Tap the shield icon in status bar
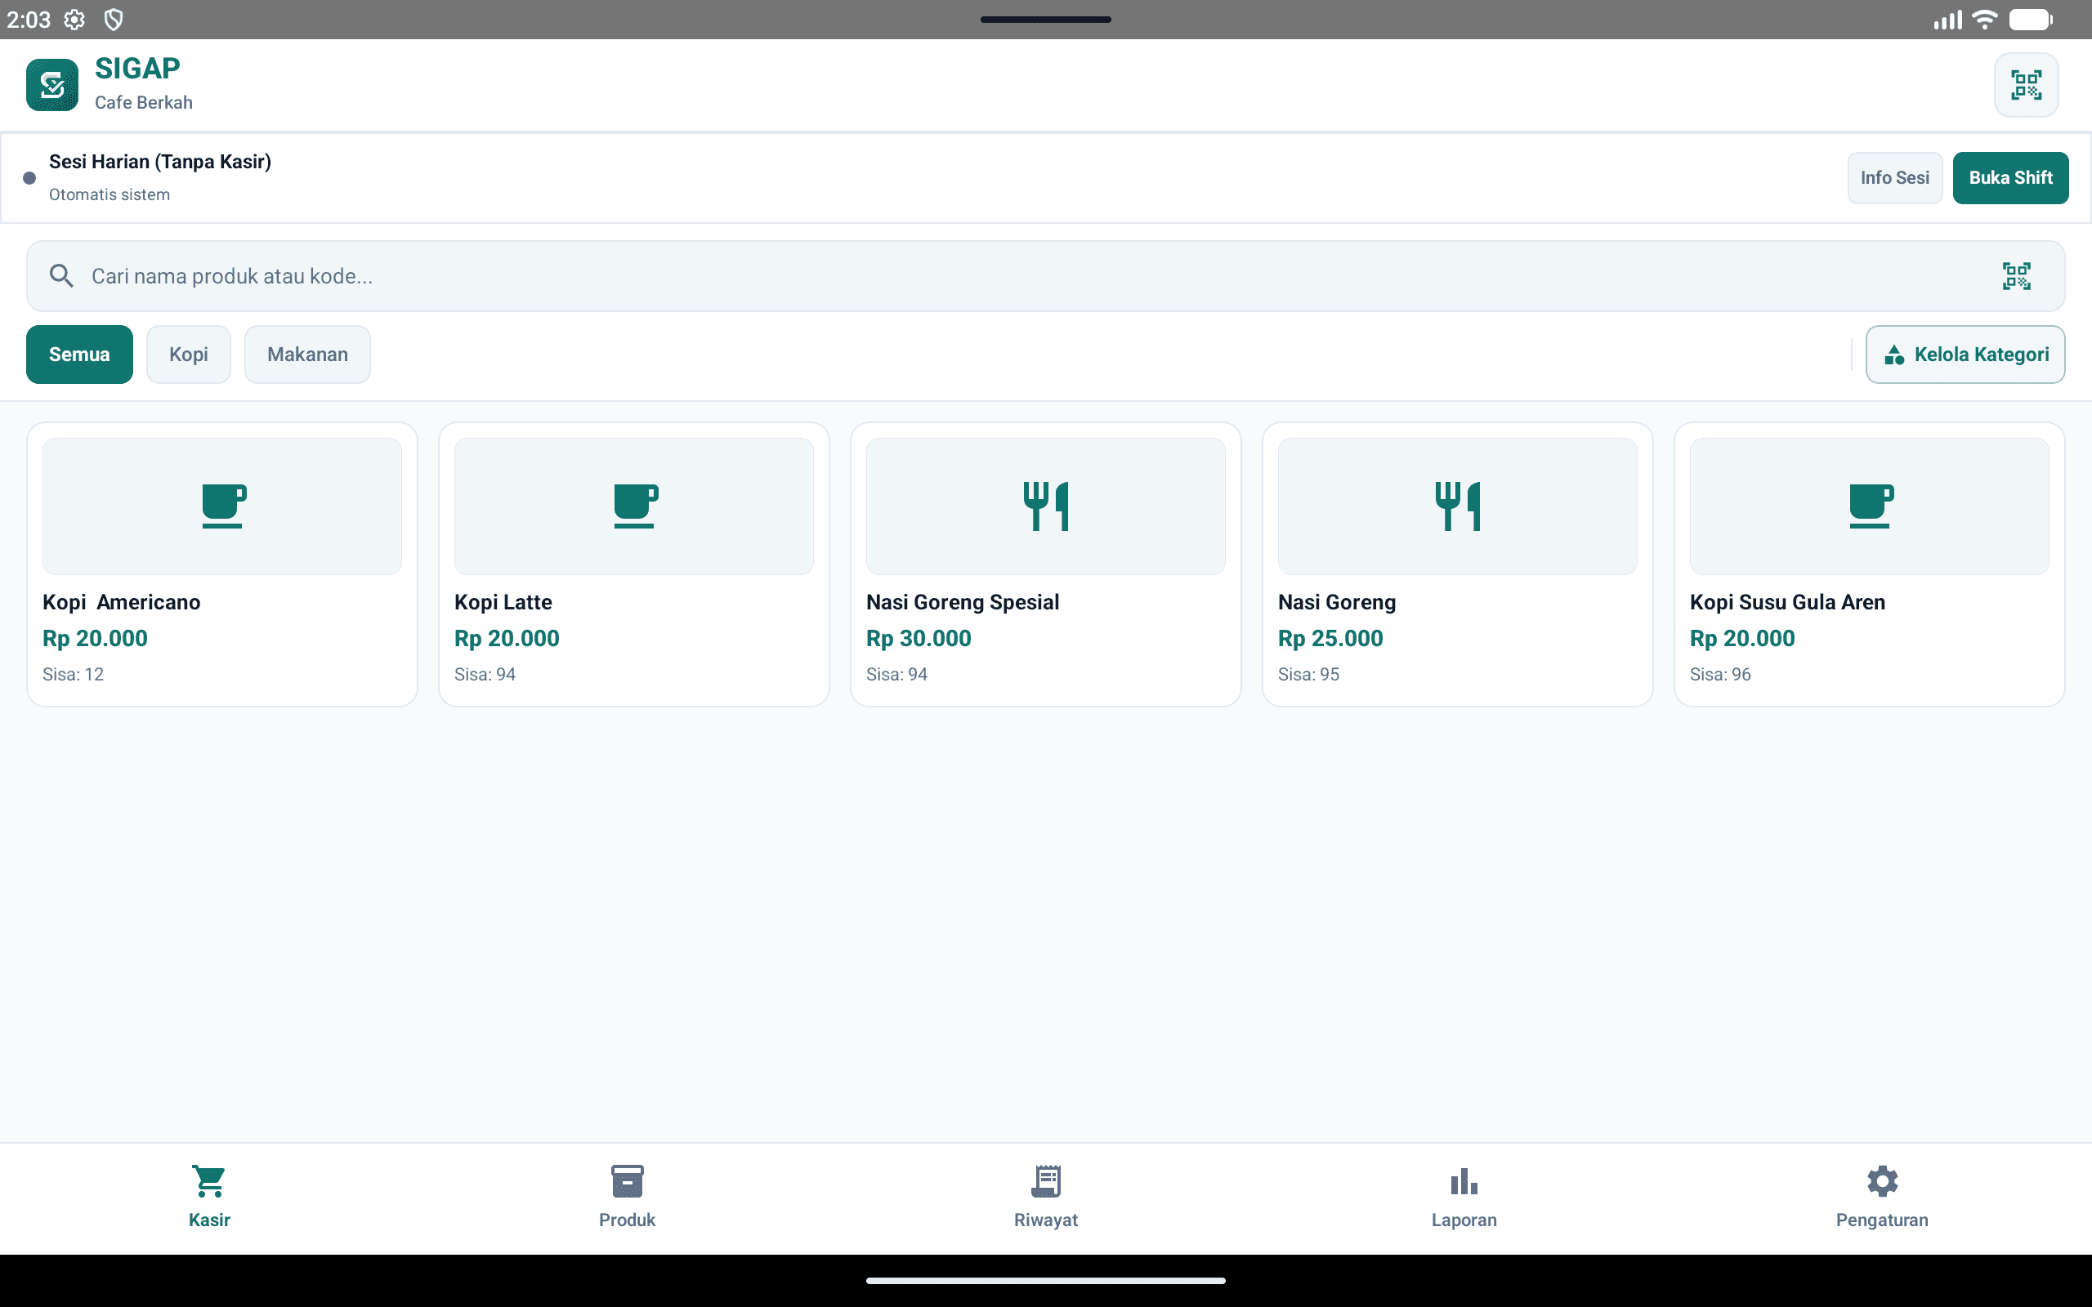2092x1307 pixels. pyautogui.click(x=114, y=19)
